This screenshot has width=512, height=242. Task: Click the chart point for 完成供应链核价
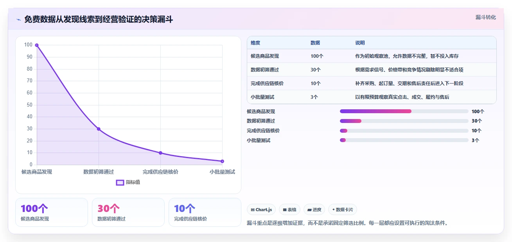160,153
